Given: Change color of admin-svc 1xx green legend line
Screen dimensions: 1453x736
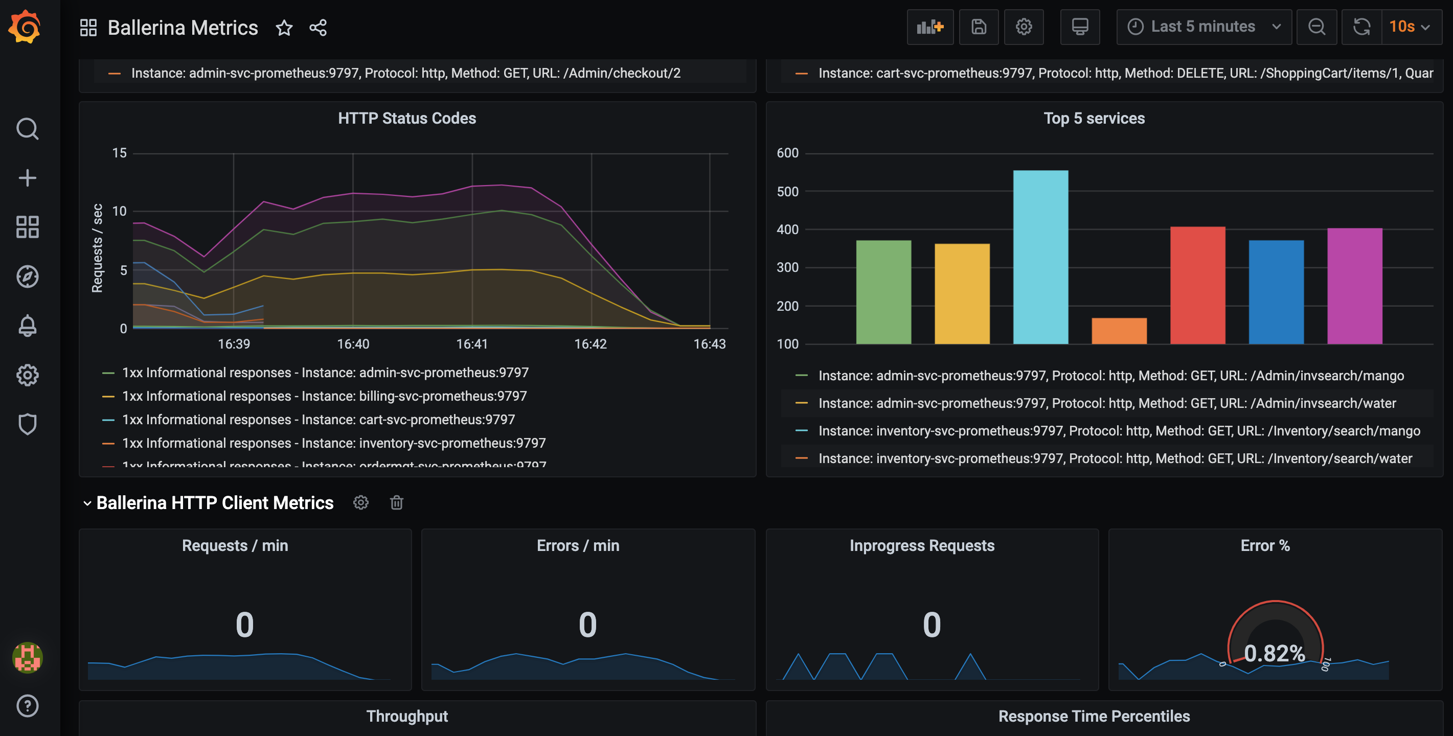Looking at the screenshot, I should (108, 373).
